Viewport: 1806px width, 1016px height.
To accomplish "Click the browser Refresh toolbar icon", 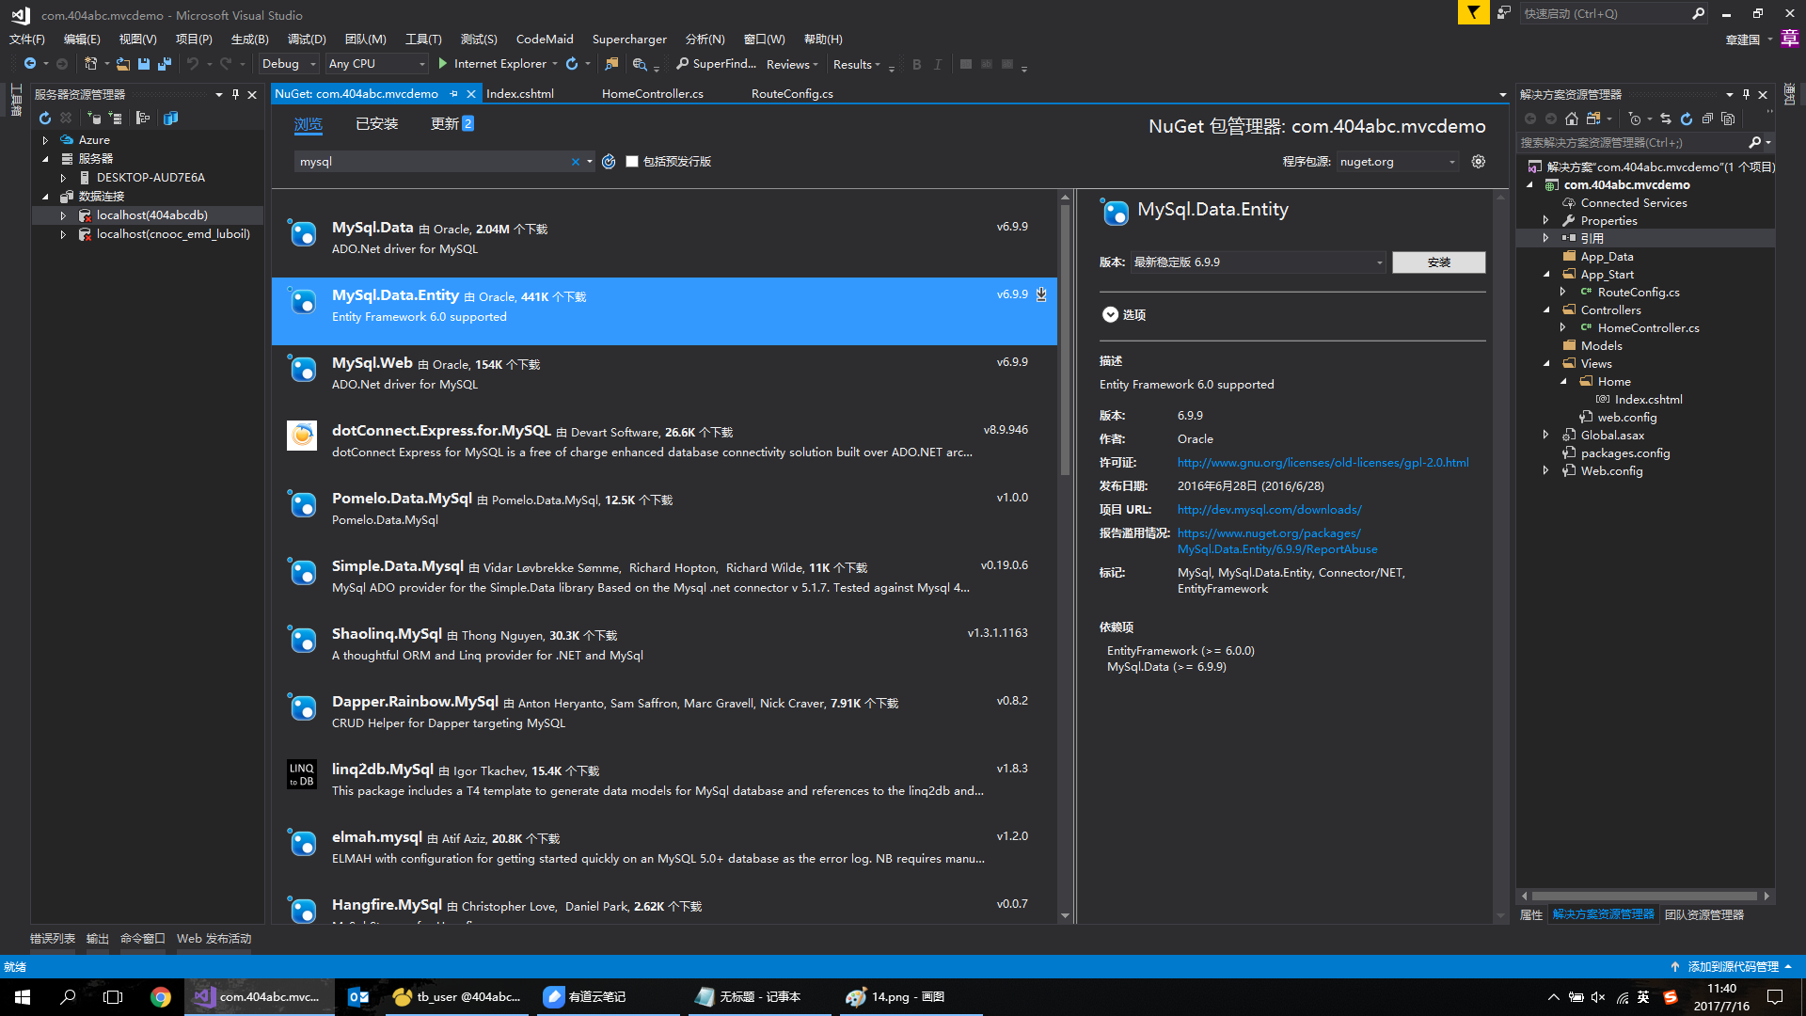I will (x=572, y=64).
